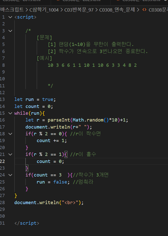Collapse the comment block fold chevron on line 3
The width and height of the screenshot is (168, 236).
(x=10, y=31)
